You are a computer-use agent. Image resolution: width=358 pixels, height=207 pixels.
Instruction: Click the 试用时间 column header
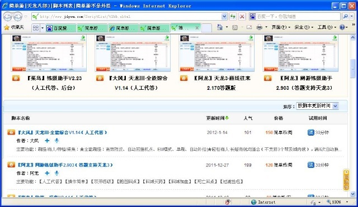(318, 118)
